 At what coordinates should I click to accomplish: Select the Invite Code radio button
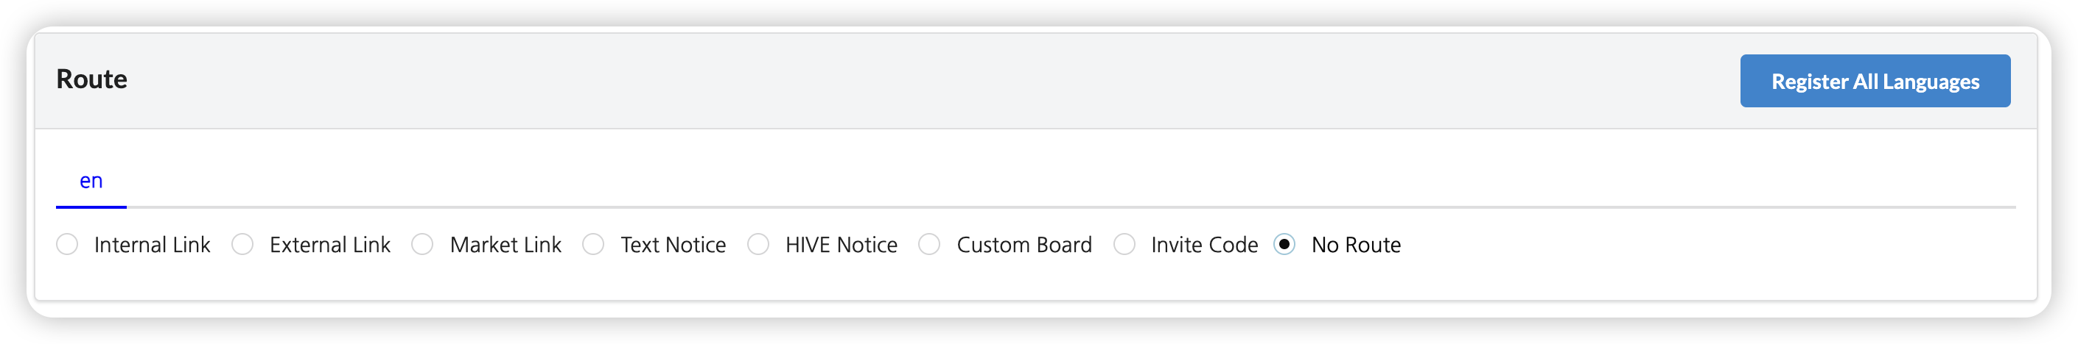point(1124,244)
